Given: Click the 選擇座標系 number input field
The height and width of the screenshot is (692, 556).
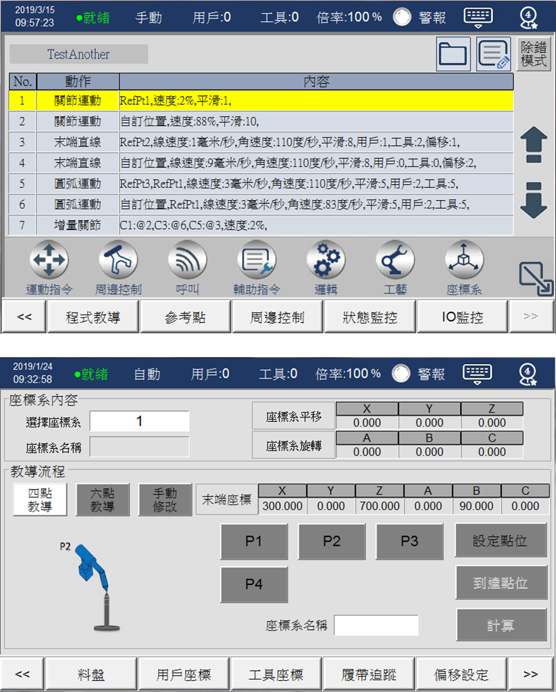Looking at the screenshot, I should tap(139, 421).
